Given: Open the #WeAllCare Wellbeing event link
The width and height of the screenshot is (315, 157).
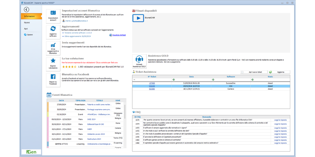Looking at the screenshot, I should click(x=99, y=114).
